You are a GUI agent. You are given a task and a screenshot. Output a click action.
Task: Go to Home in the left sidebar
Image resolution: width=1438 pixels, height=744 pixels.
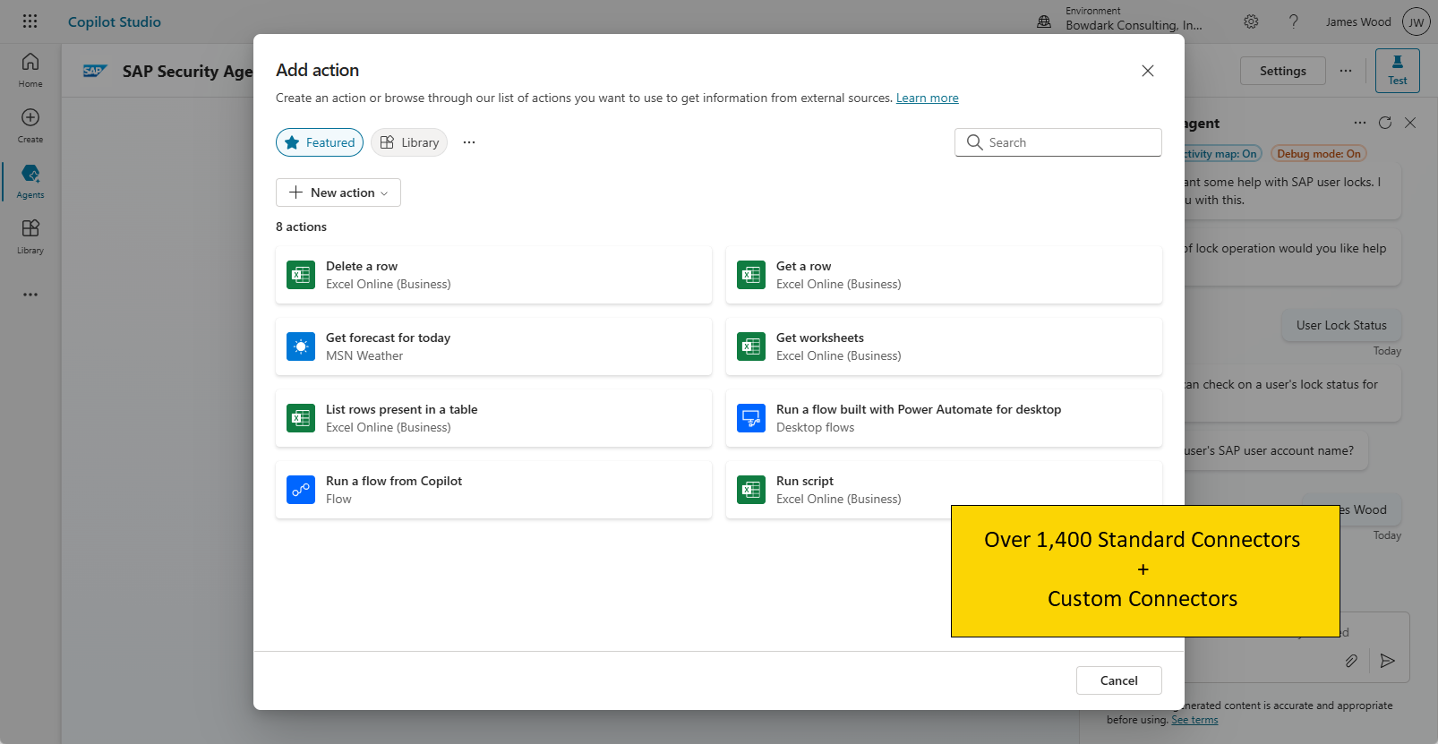tap(30, 70)
